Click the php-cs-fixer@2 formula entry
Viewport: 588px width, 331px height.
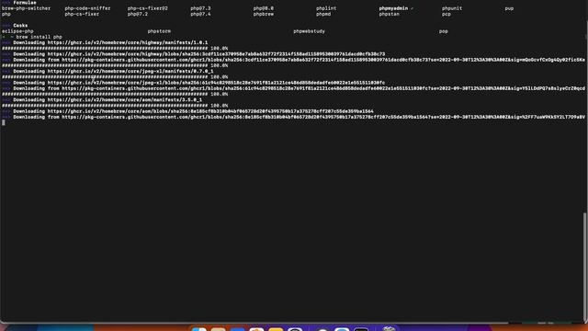[x=147, y=8]
